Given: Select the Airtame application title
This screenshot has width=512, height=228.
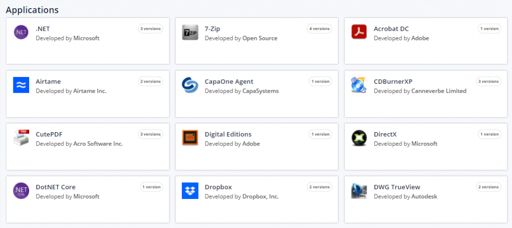Looking at the screenshot, I should pyautogui.click(x=48, y=82).
